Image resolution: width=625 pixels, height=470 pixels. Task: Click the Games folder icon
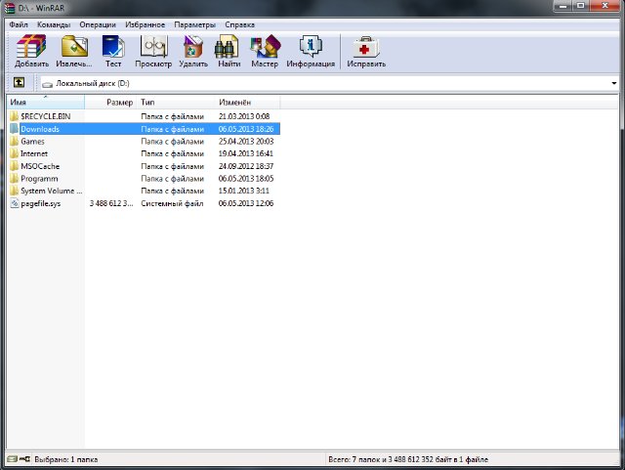point(15,142)
